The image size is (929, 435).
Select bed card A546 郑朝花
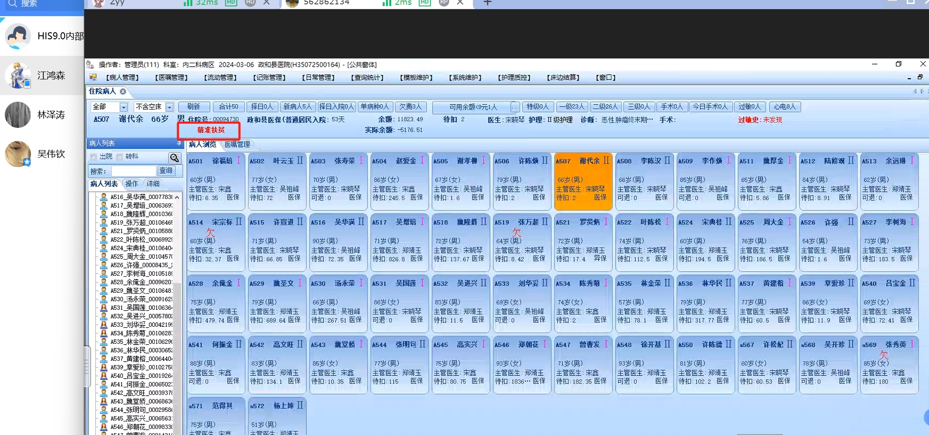[522, 365]
